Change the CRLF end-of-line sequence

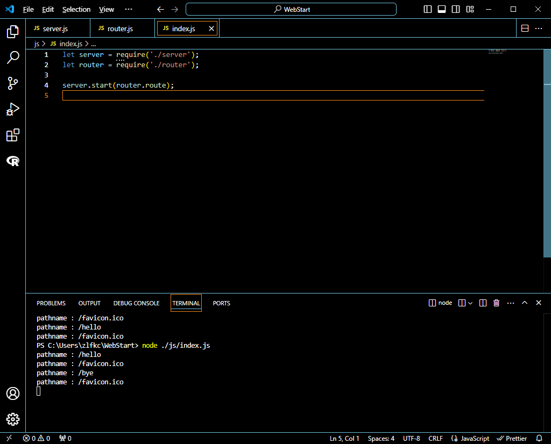click(x=435, y=439)
